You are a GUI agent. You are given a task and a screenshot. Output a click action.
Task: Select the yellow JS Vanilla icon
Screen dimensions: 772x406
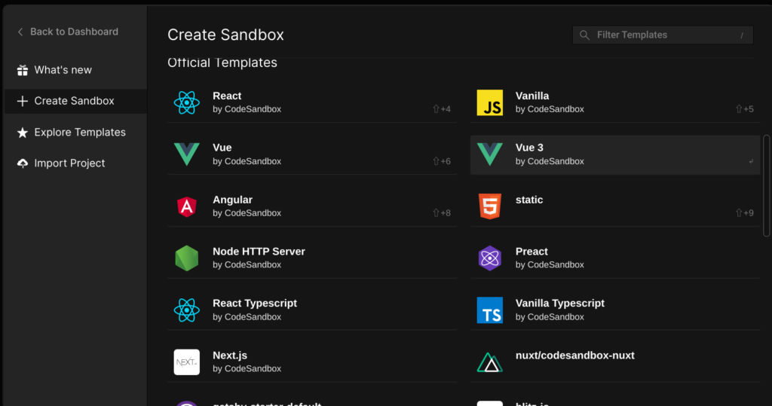click(x=489, y=103)
